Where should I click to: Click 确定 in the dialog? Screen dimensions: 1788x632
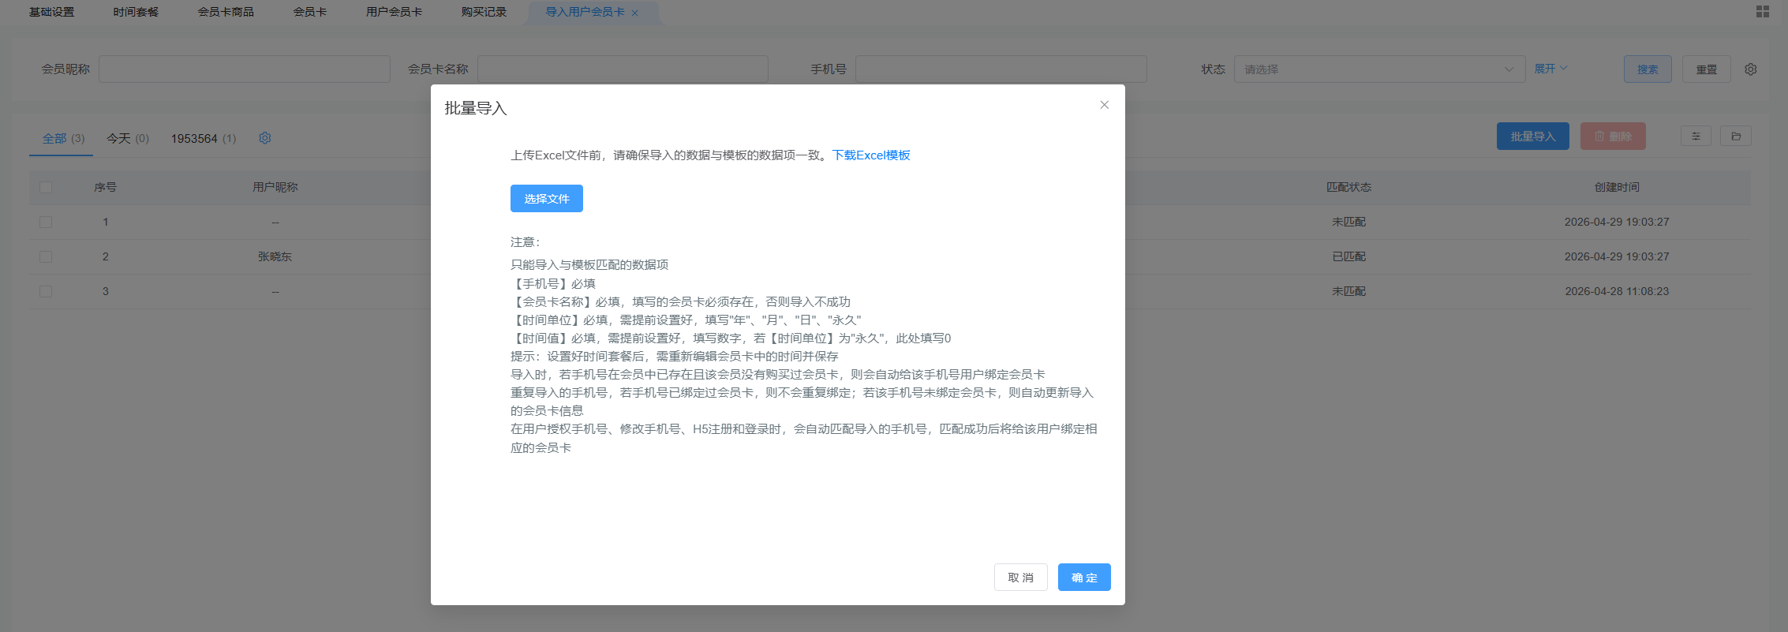1084,578
